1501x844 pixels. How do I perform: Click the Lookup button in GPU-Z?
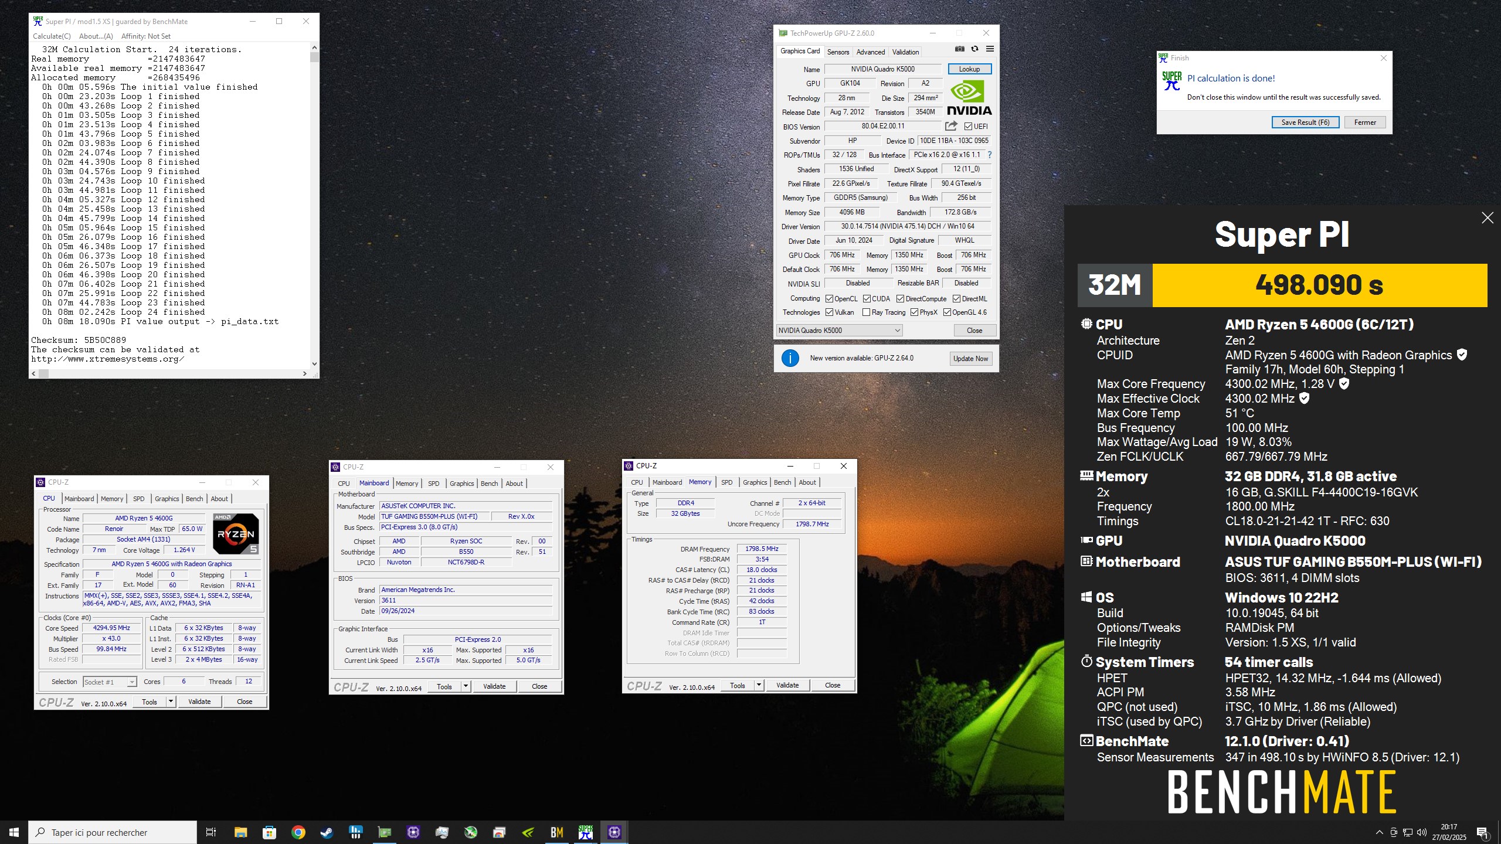(969, 69)
